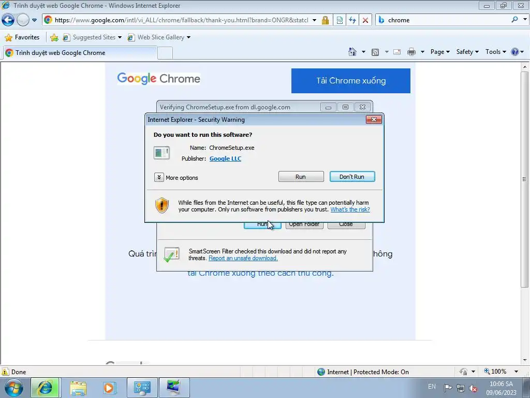
Task: Click Open Folder in download dialog
Action: (304, 225)
